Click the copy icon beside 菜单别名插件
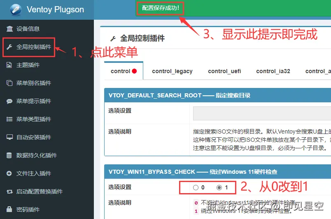Image resolution: width=331 pixels, height=219 pixels. 9,83
